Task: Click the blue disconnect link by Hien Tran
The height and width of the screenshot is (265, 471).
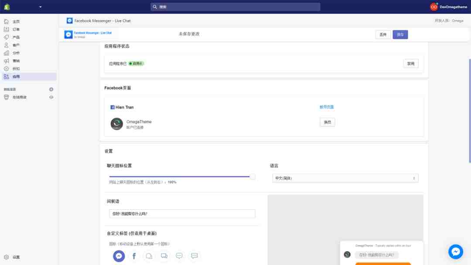Action: pos(327,107)
